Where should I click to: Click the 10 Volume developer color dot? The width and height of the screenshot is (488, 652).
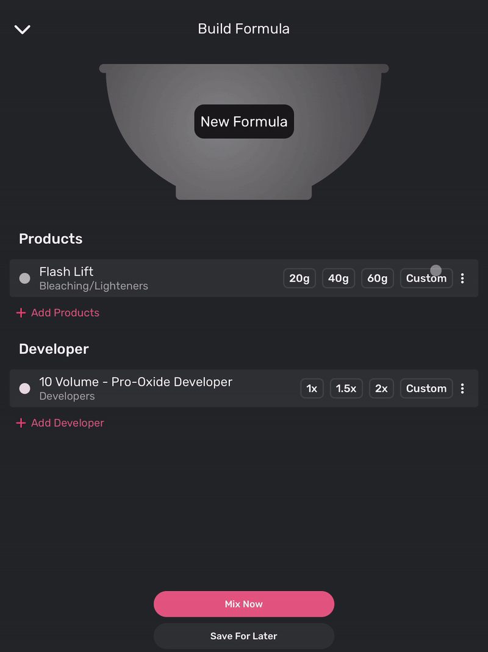(x=25, y=389)
